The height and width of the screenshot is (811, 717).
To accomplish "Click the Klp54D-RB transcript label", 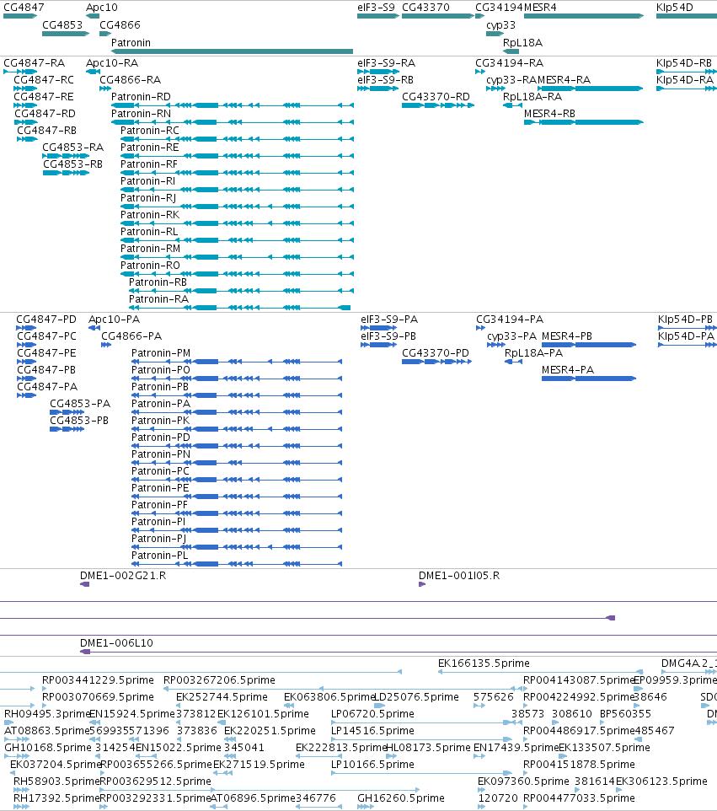I will (684, 63).
